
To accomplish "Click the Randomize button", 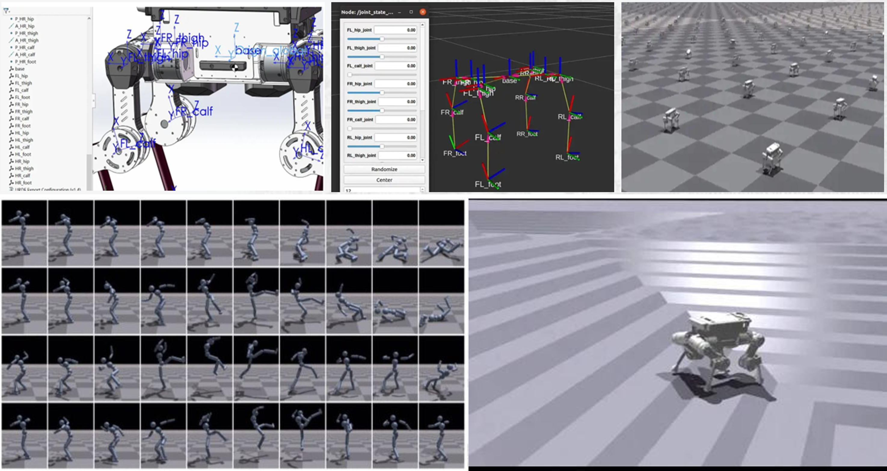I will click(x=384, y=169).
